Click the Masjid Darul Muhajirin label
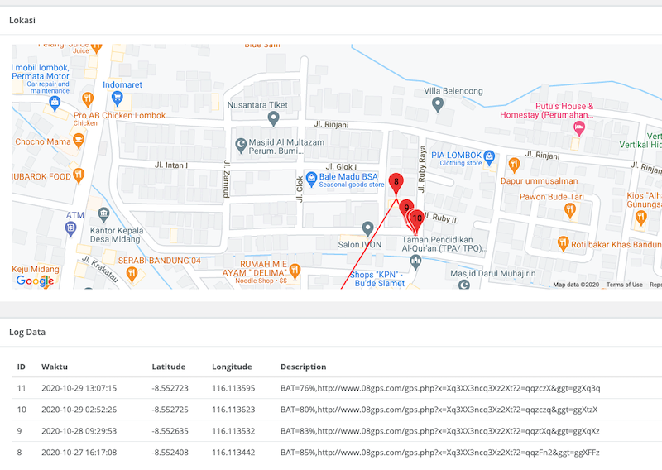 (492, 273)
